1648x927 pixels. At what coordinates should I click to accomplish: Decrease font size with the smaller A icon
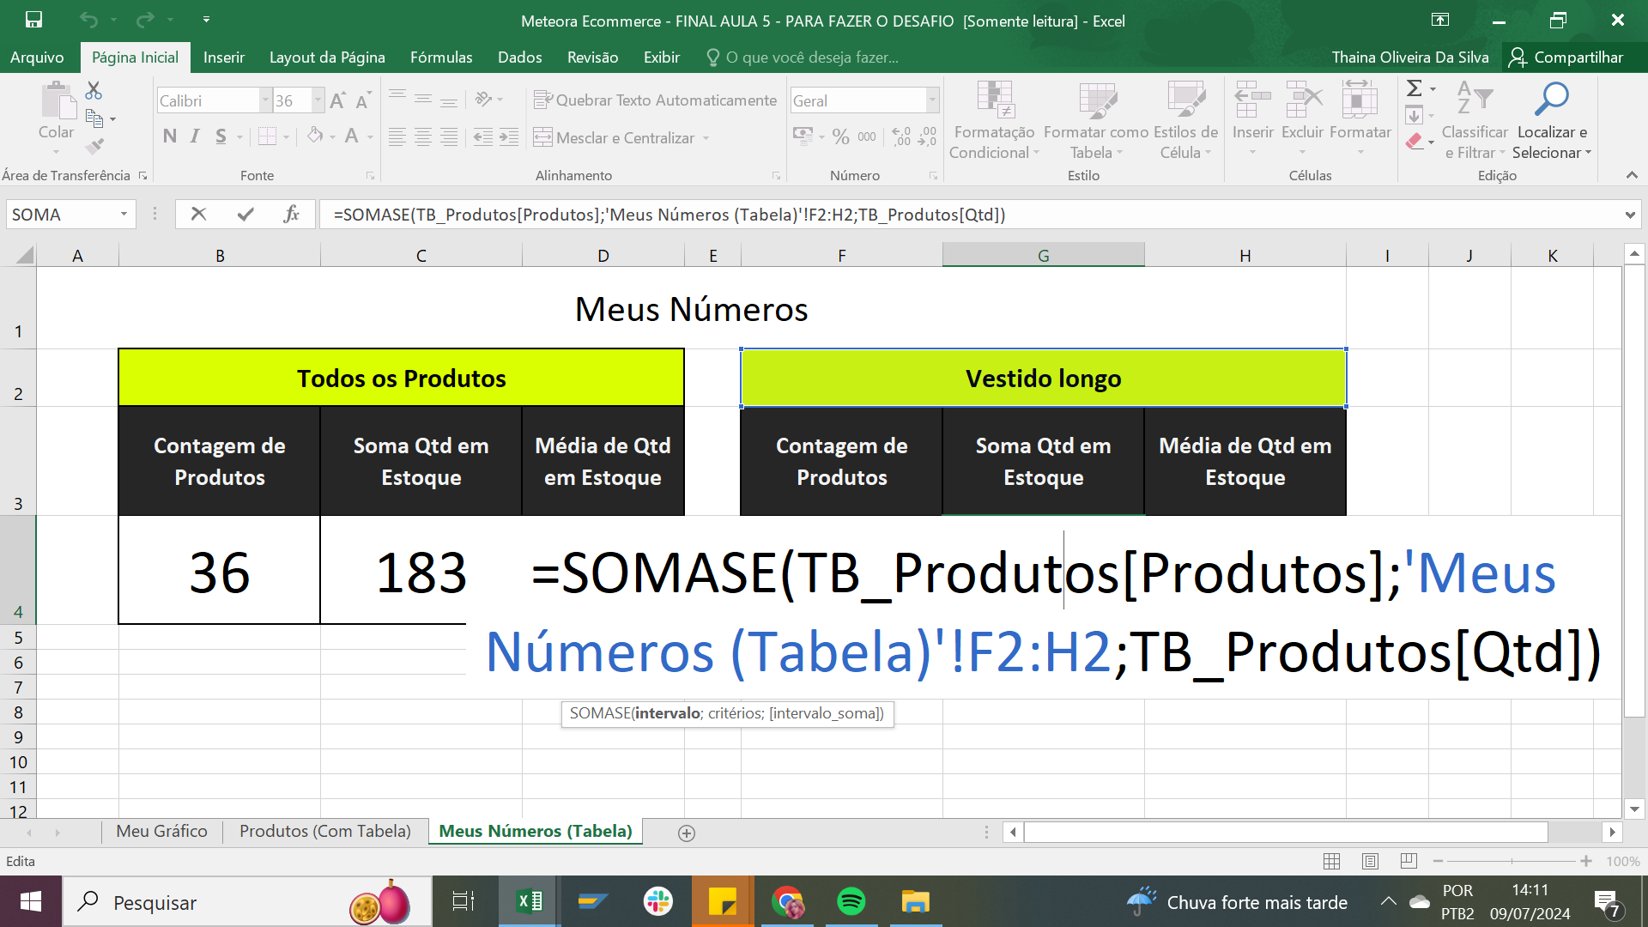coord(363,100)
